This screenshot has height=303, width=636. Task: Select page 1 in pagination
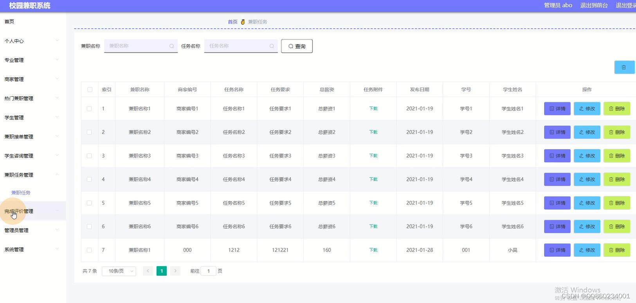point(162,271)
